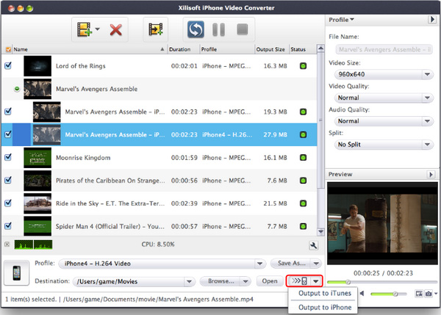
Task: Stop the conversion
Action: pos(242,29)
